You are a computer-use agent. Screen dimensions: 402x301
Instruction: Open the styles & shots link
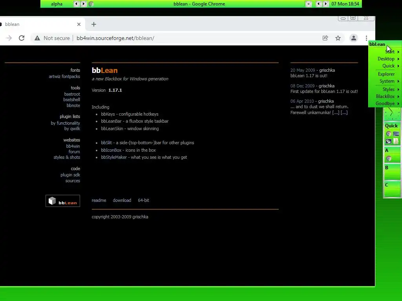pos(67,158)
